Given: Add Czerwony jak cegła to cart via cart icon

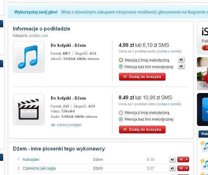Looking at the screenshot, I should 181,168.
